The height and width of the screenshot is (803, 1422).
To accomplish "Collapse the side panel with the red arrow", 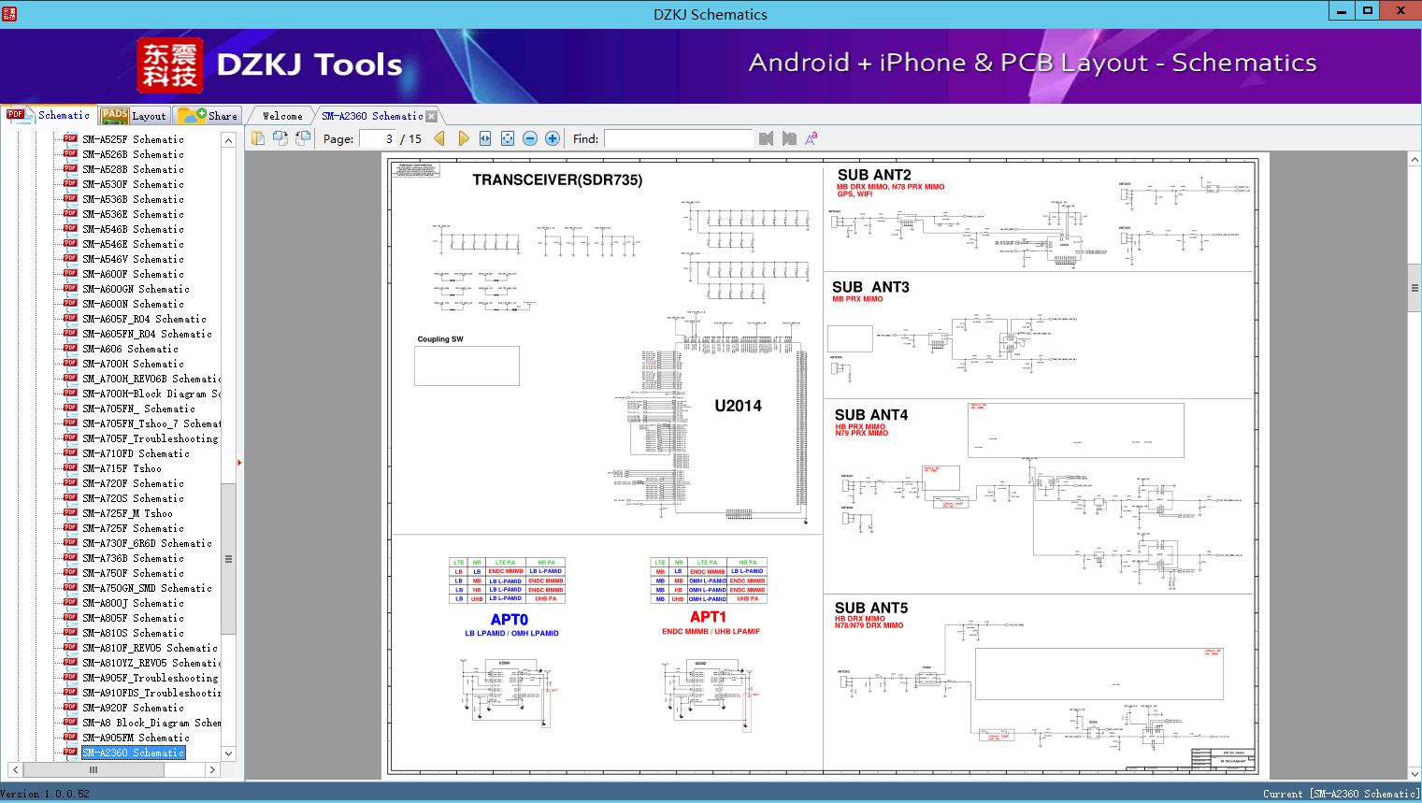I will [x=240, y=462].
